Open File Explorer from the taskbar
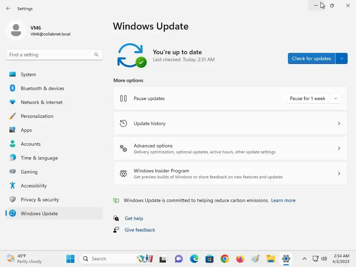The width and height of the screenshot is (356, 267). click(x=271, y=259)
